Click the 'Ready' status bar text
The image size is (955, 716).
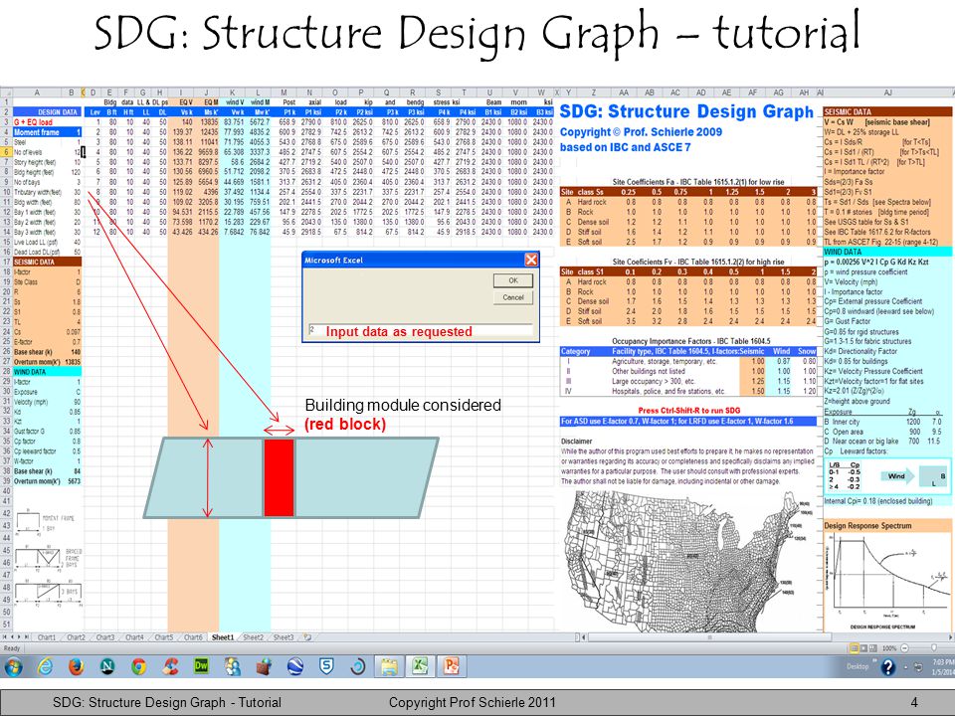pyautogui.click(x=12, y=648)
